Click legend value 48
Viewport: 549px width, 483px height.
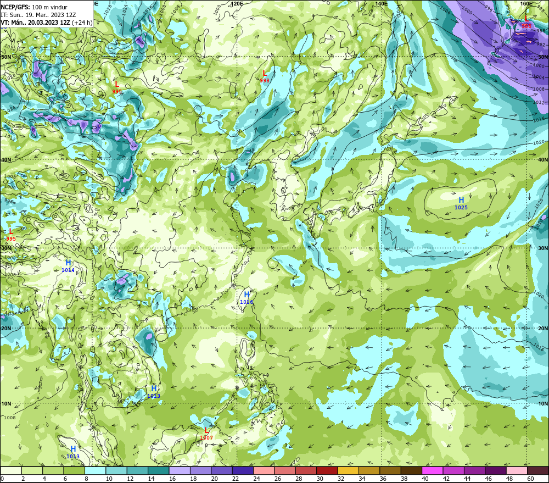(x=509, y=479)
